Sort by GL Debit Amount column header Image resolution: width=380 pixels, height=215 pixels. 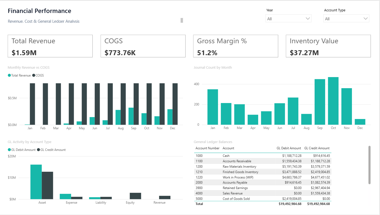(x=289, y=148)
